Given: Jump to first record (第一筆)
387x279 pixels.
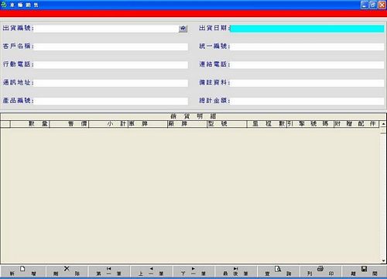Looking at the screenshot, I should [108, 271].
